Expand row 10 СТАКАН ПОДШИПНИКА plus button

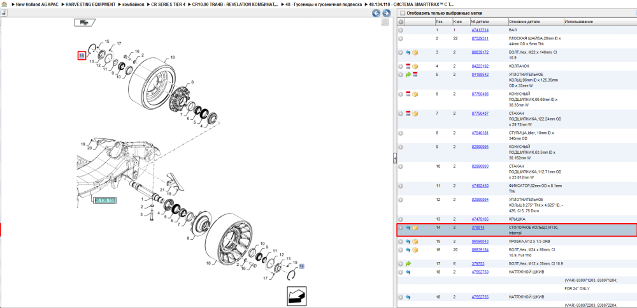point(401,166)
